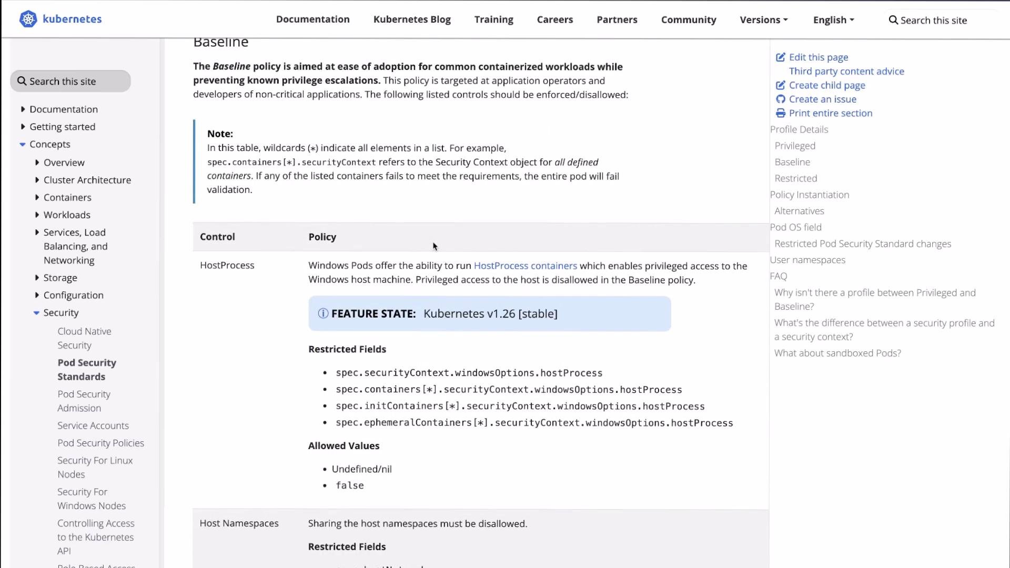This screenshot has width=1010, height=568.
Task: Jump to Restricted in table of contents
Action: [796, 178]
